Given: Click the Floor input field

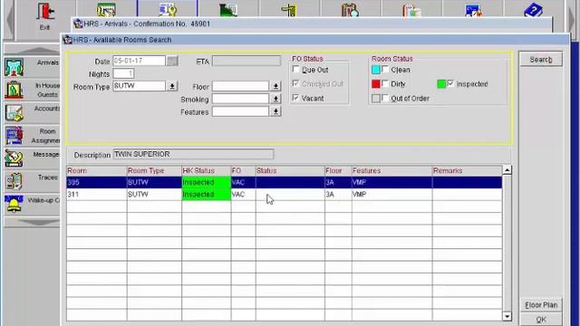Looking at the screenshot, I should 240,86.
